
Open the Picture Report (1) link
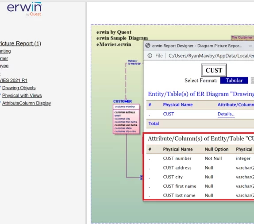click(20, 43)
